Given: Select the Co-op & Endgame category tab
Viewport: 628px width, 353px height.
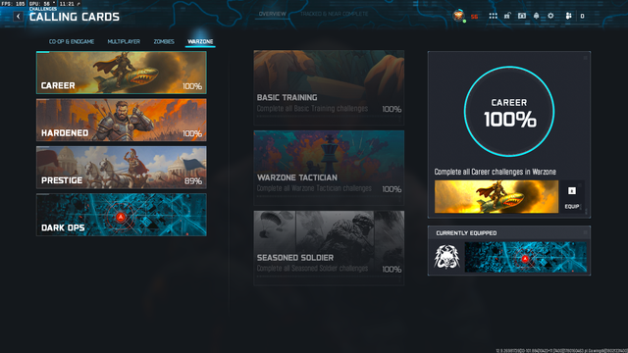Looking at the screenshot, I should point(72,41).
